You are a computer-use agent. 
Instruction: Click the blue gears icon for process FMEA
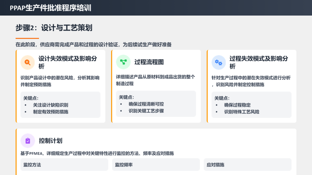coord(219,62)
